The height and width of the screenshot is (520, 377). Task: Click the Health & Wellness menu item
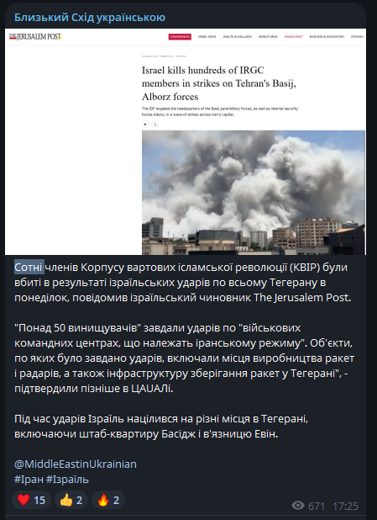[238, 36]
